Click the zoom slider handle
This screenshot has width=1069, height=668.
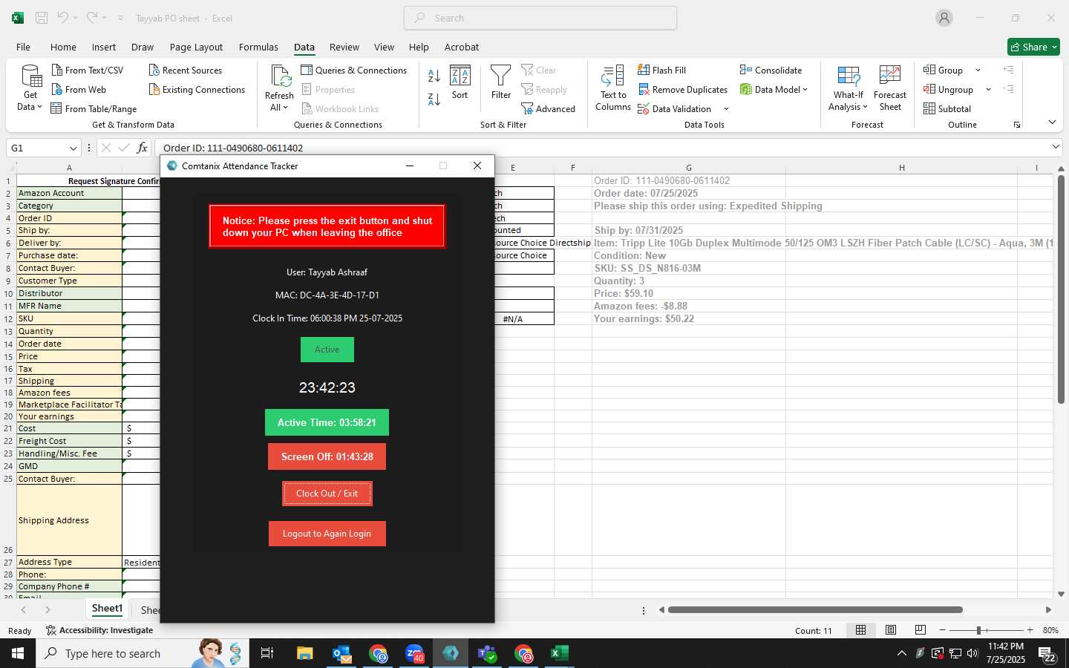coord(978,630)
